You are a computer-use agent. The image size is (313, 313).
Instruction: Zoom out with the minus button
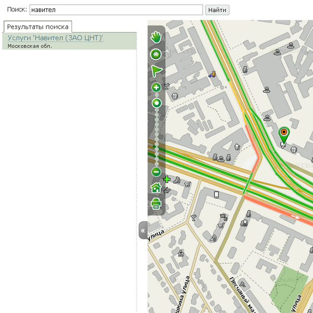[156, 172]
